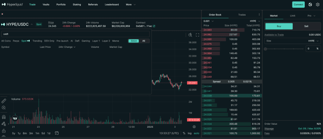
Task: Toggle auto scale on chart
Action: point(196,133)
